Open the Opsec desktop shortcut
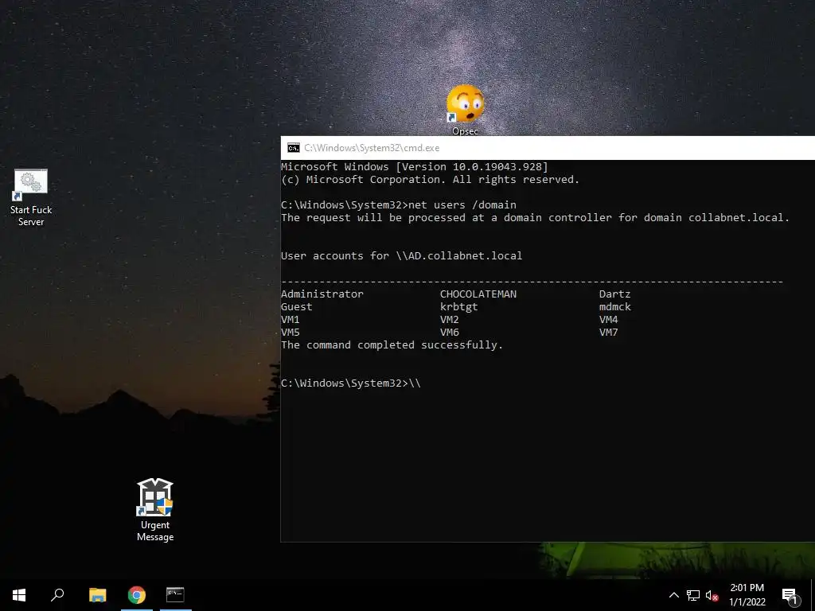The width and height of the screenshot is (815, 611). 465,110
